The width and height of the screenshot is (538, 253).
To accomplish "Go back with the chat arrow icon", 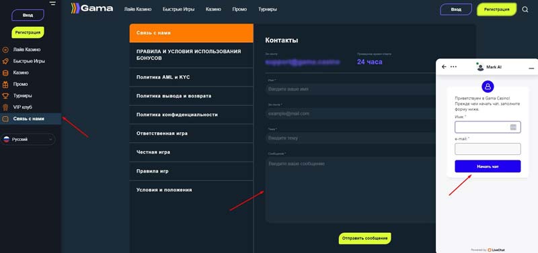I will pyautogui.click(x=444, y=66).
